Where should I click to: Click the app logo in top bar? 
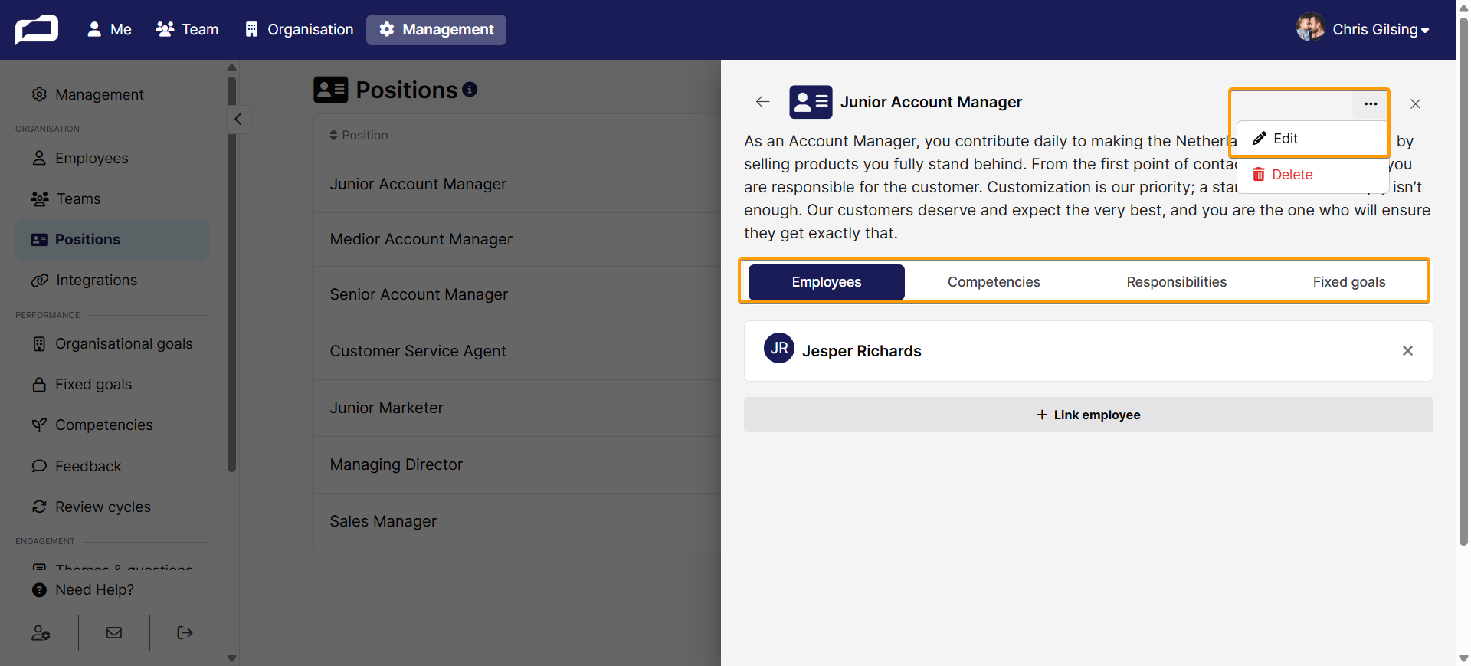[37, 30]
